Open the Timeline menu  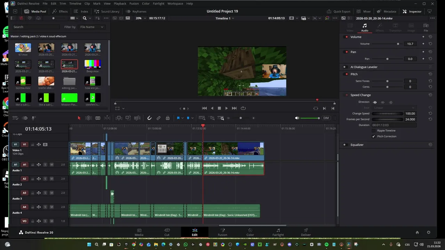point(75,3)
